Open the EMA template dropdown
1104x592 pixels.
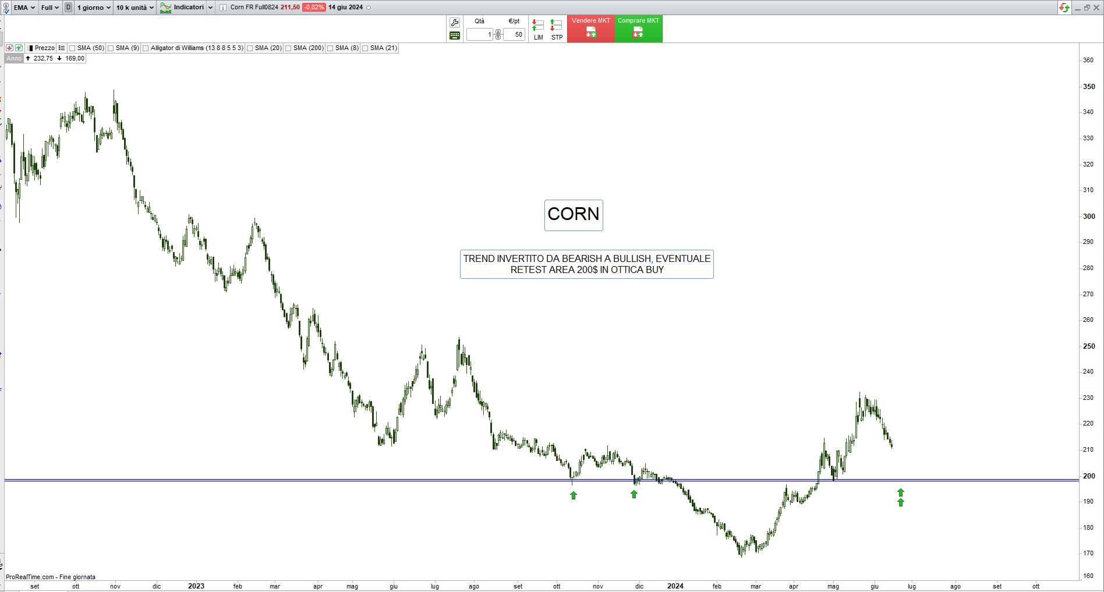[x=24, y=8]
